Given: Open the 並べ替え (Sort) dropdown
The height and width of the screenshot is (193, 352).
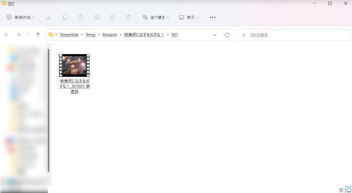Looking at the screenshot, I should (x=156, y=17).
